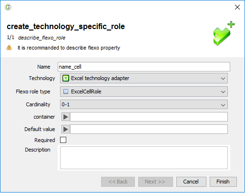The image size is (245, 193).
Task: Open the Technology dropdown arrow
Action: 223,78
